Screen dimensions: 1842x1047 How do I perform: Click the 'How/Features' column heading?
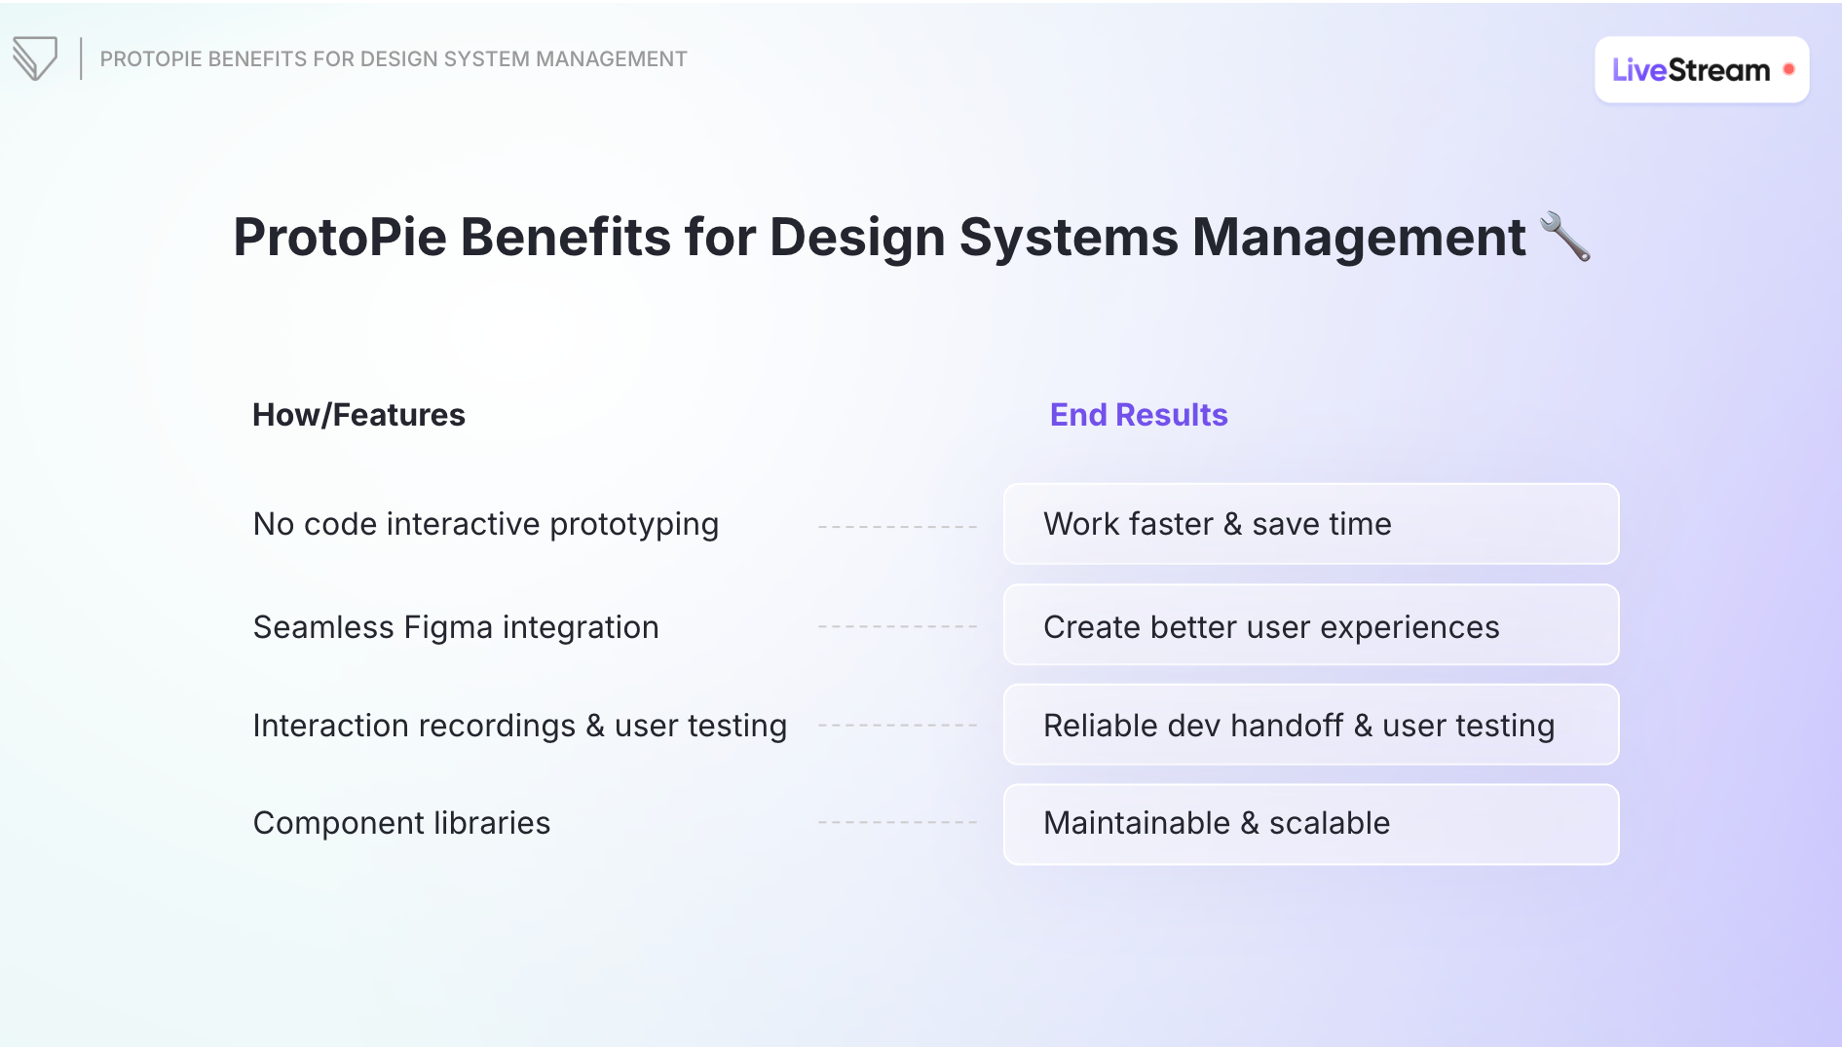(x=358, y=415)
